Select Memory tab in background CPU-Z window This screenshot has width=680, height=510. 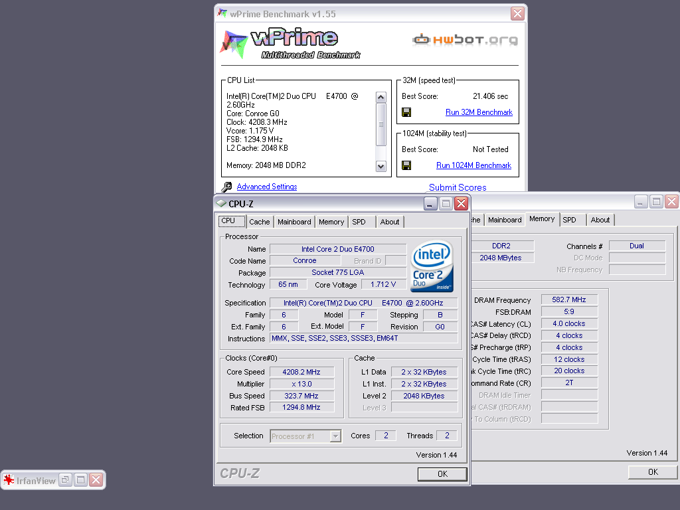pyautogui.click(x=542, y=219)
